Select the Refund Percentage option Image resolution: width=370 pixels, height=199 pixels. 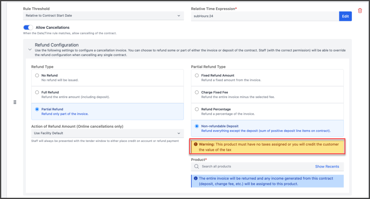[197, 109]
